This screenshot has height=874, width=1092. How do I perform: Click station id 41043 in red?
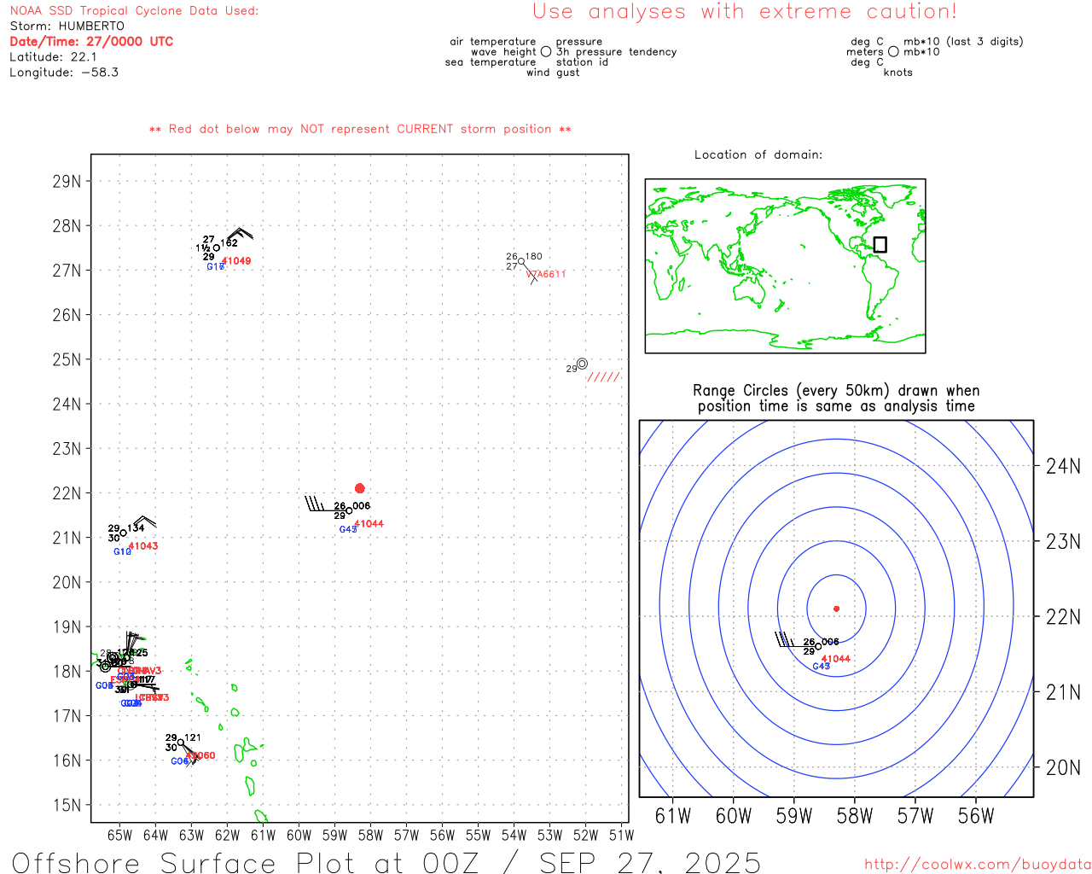coord(143,546)
